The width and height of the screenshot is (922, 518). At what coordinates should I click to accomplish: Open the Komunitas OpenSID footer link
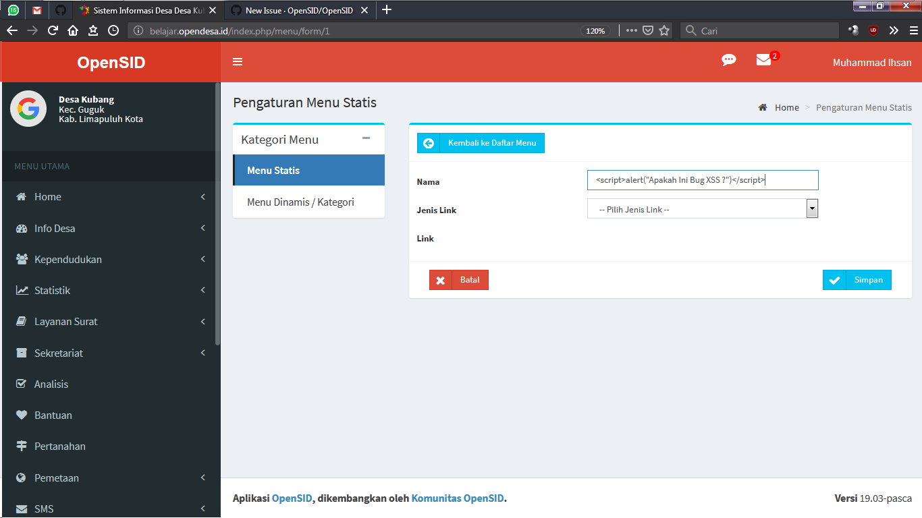pyautogui.click(x=458, y=498)
